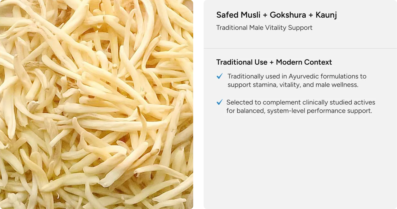Select the "Traditional Use + Modern Context" heading
This screenshot has height=209, width=397.
[x=274, y=62]
